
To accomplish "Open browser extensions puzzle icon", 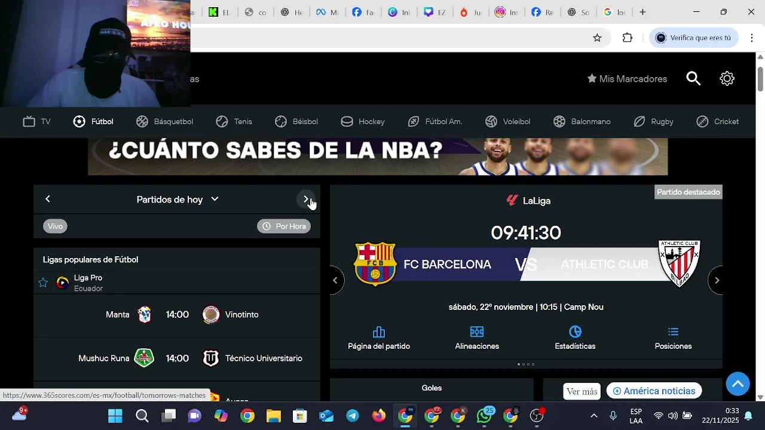I will 627,38.
